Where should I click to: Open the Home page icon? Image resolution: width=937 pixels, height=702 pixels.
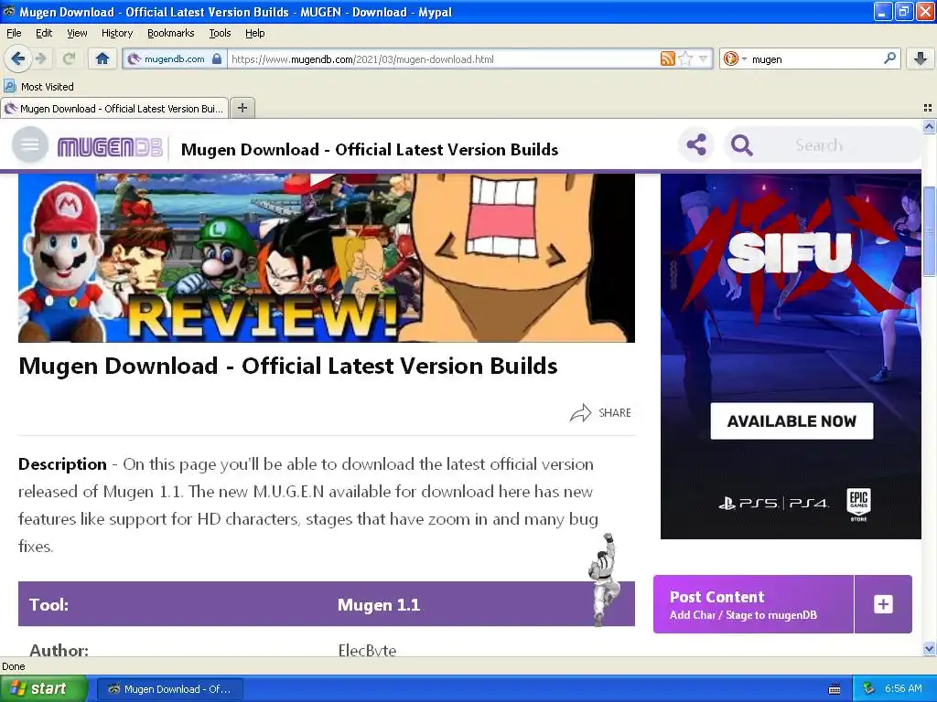(x=102, y=58)
